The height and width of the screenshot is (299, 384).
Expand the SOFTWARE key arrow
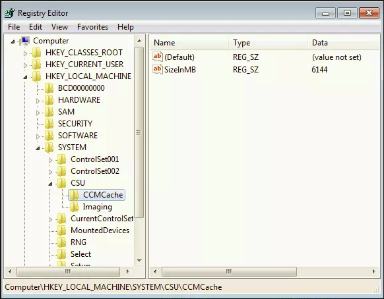[x=38, y=136]
